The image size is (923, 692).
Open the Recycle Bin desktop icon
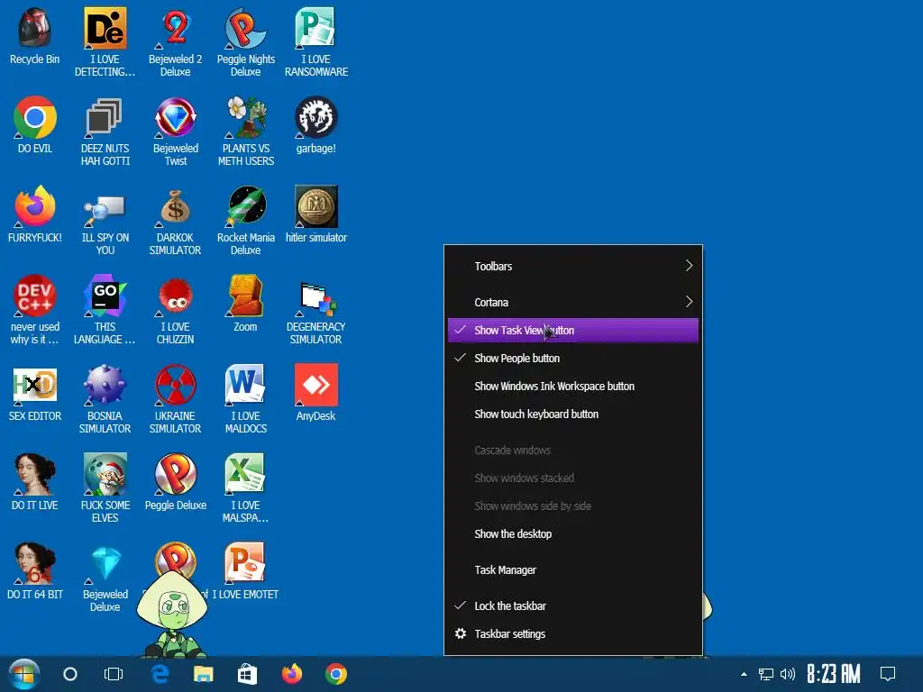tap(35, 28)
